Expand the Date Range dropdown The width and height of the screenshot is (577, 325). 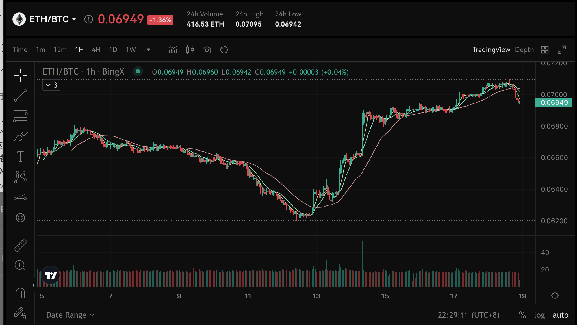point(70,315)
